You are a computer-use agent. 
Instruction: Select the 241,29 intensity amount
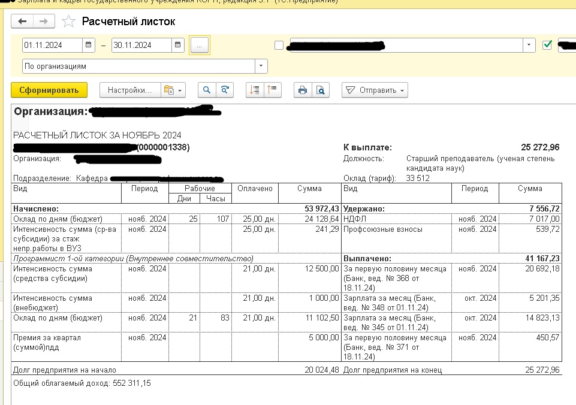click(x=327, y=229)
